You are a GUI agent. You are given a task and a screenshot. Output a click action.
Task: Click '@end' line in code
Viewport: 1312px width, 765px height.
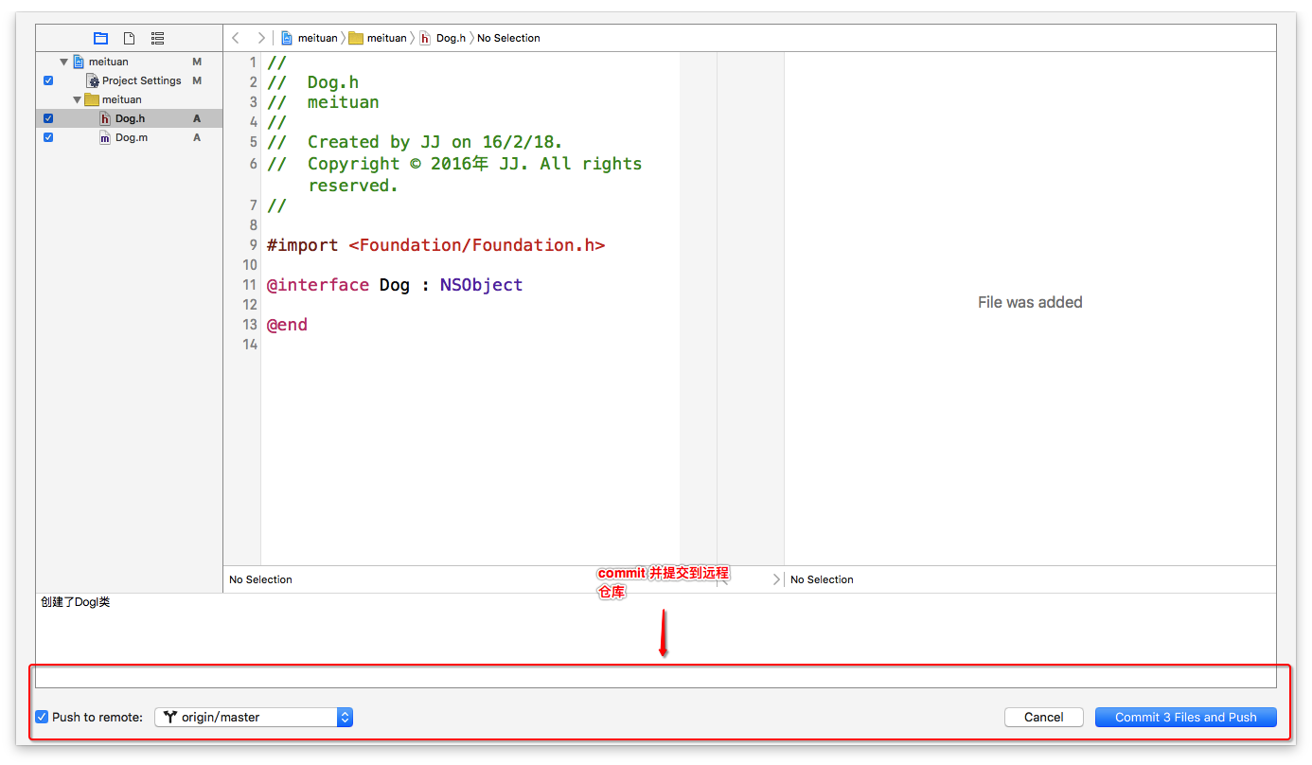[287, 325]
